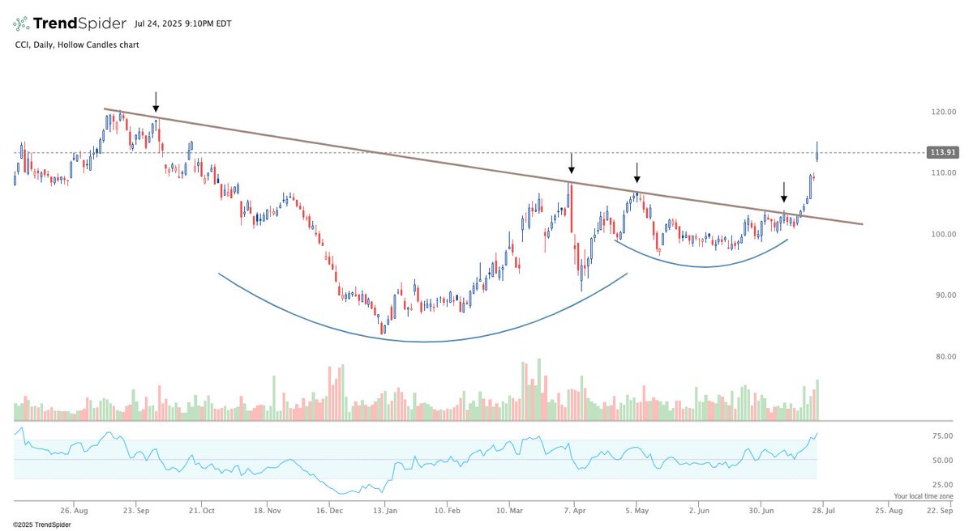This screenshot has width=973, height=531.
Task: Click the 22. Sep date axis label
Action: 940,512
